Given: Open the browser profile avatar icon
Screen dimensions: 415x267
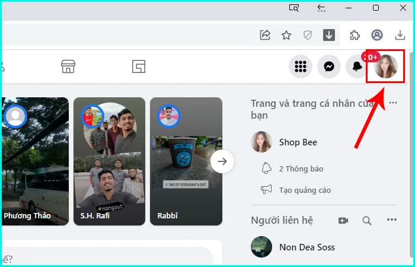Looking at the screenshot, I should (x=377, y=35).
